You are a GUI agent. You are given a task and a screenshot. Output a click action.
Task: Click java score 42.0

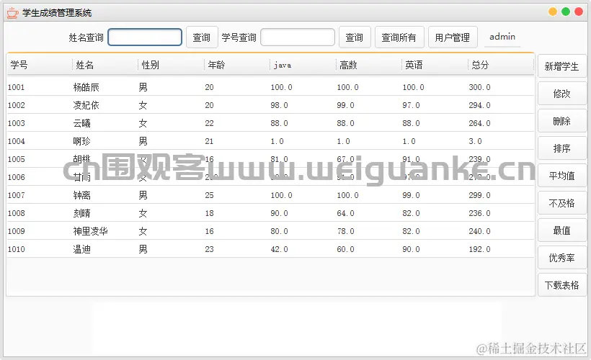(x=279, y=249)
